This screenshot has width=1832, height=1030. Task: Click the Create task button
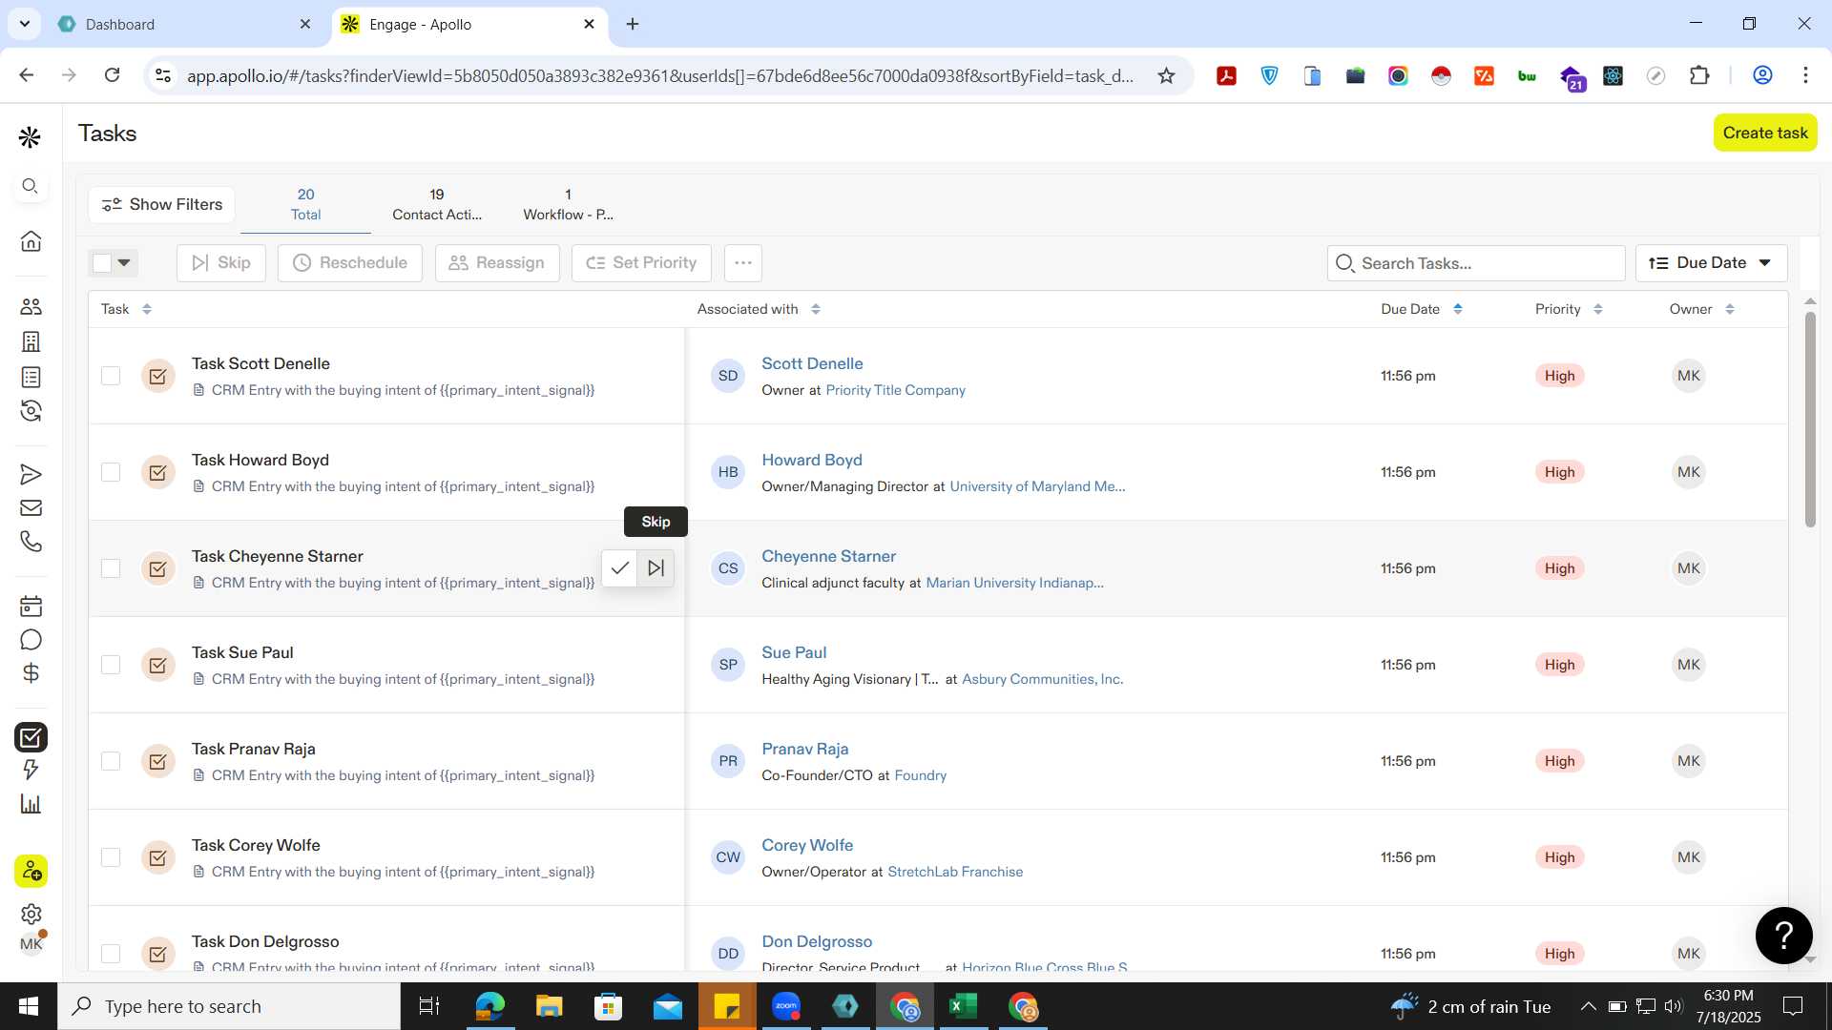click(1764, 133)
